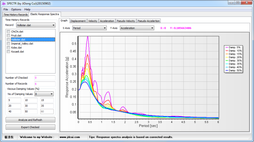Select the Kobe.dat record name
Image resolution: width=254 pixels, height=142 pixels.
pyautogui.click(x=16, y=48)
